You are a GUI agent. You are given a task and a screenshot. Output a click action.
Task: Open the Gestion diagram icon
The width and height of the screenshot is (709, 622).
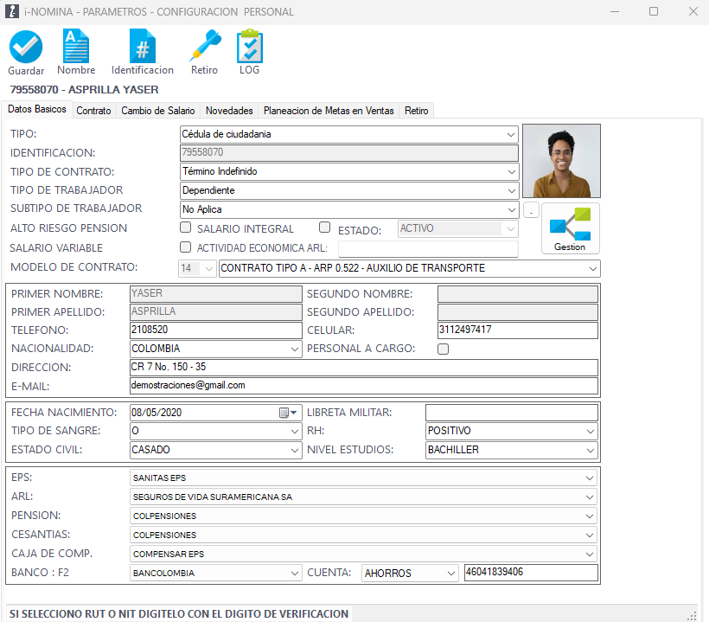pyautogui.click(x=570, y=227)
